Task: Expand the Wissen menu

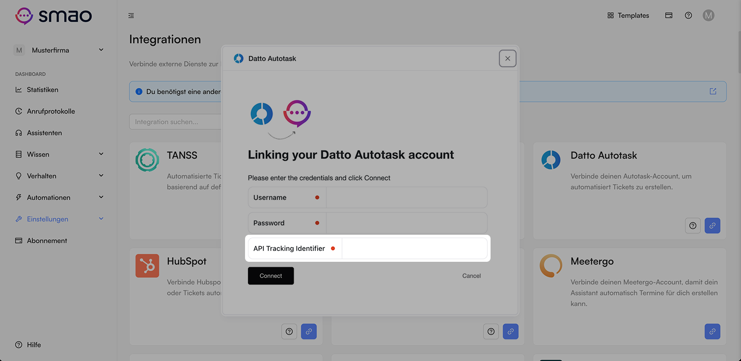Action: click(59, 154)
